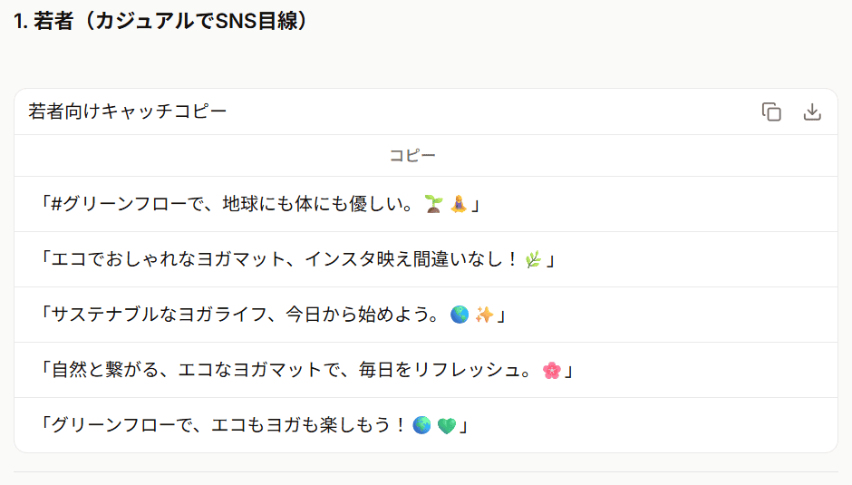852x485 pixels.
Task: Click the コピー column header
Action: point(412,156)
